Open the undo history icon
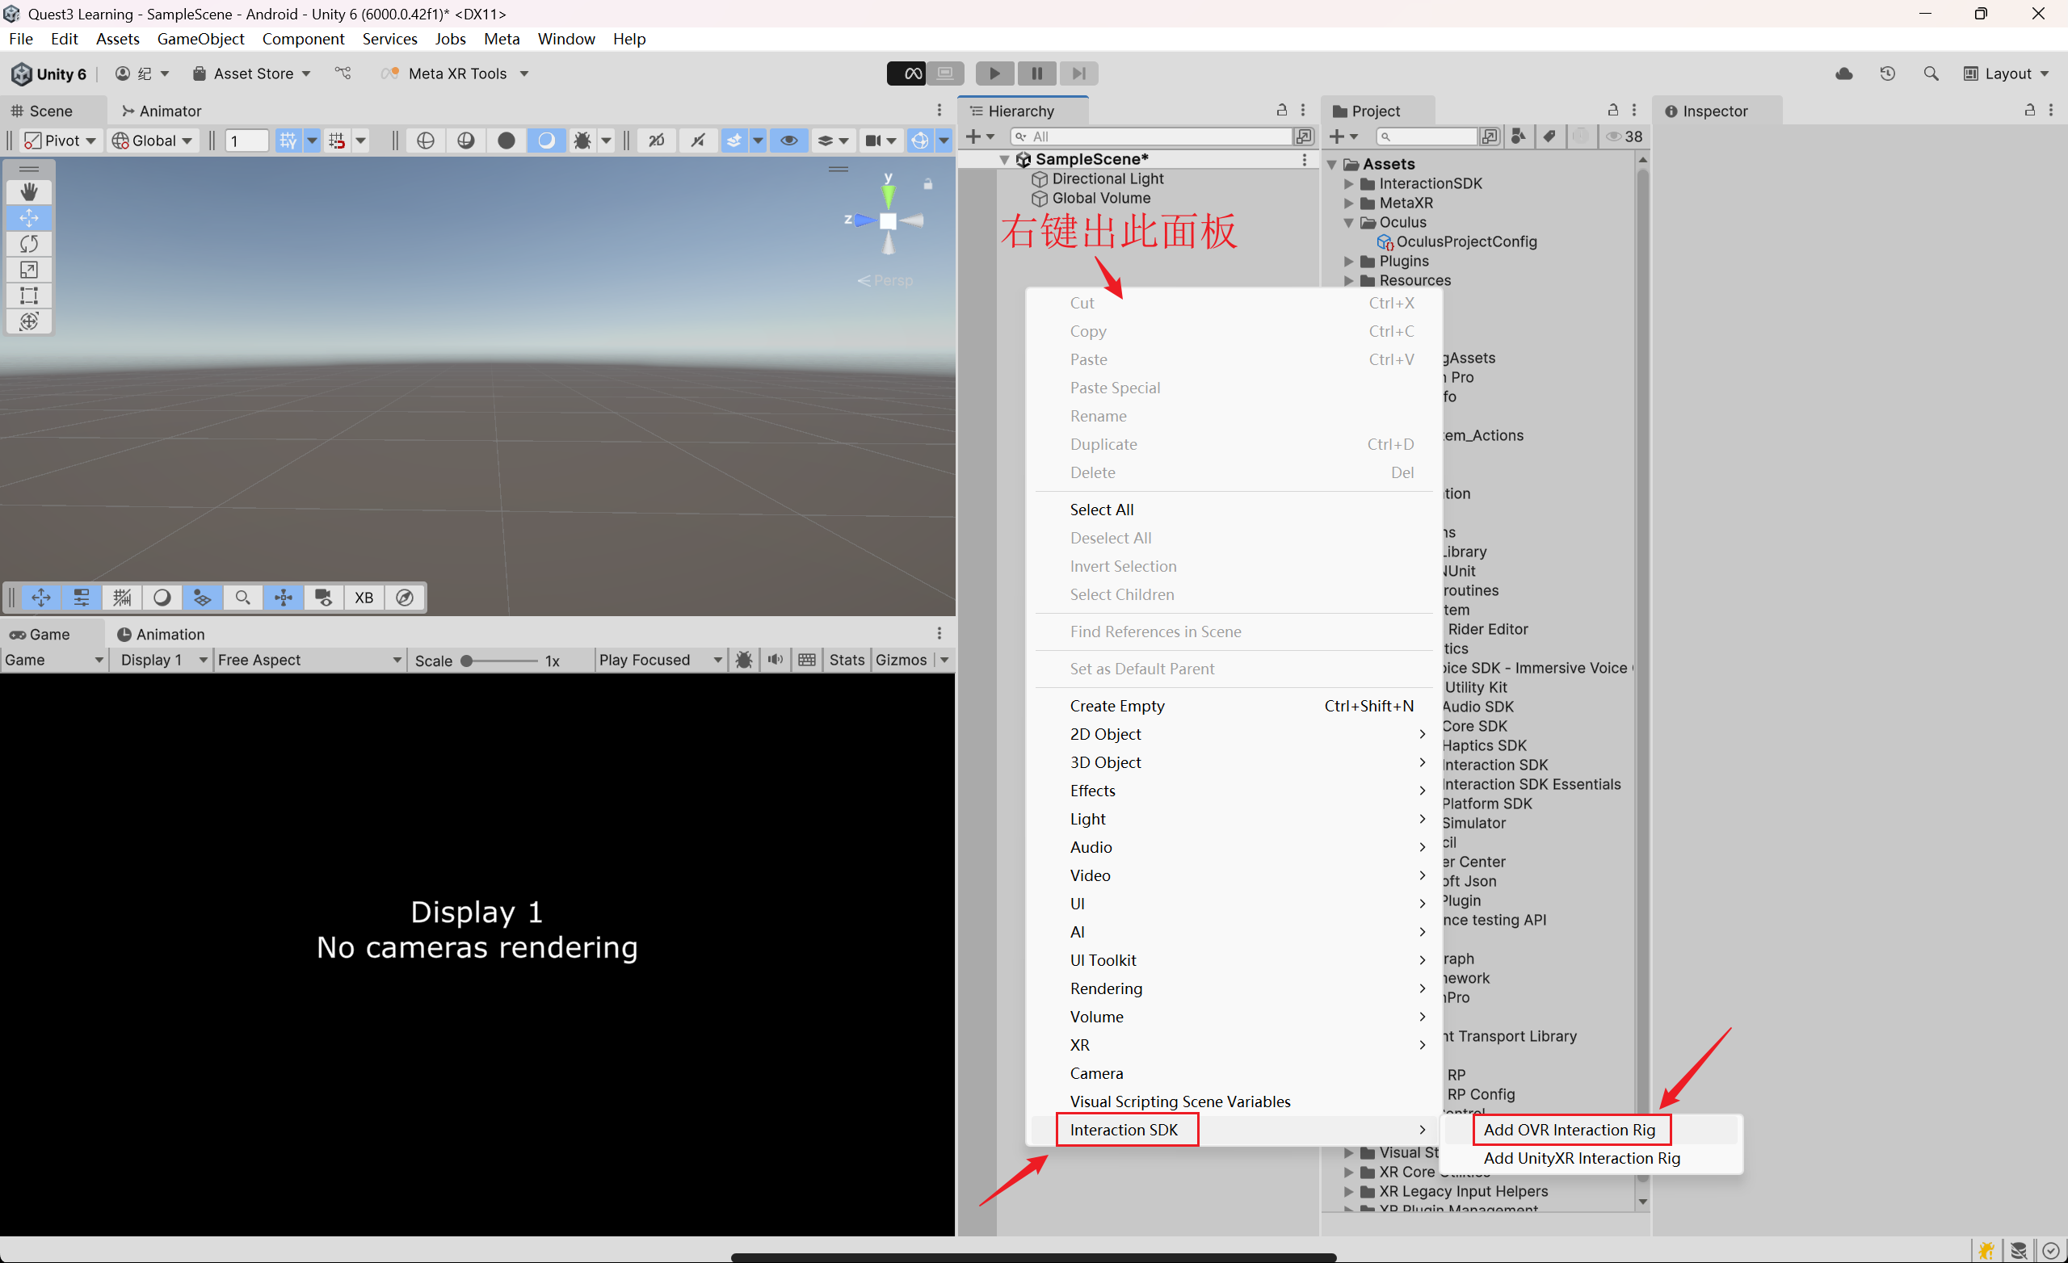Image resolution: width=2068 pixels, height=1263 pixels. 1888,73
